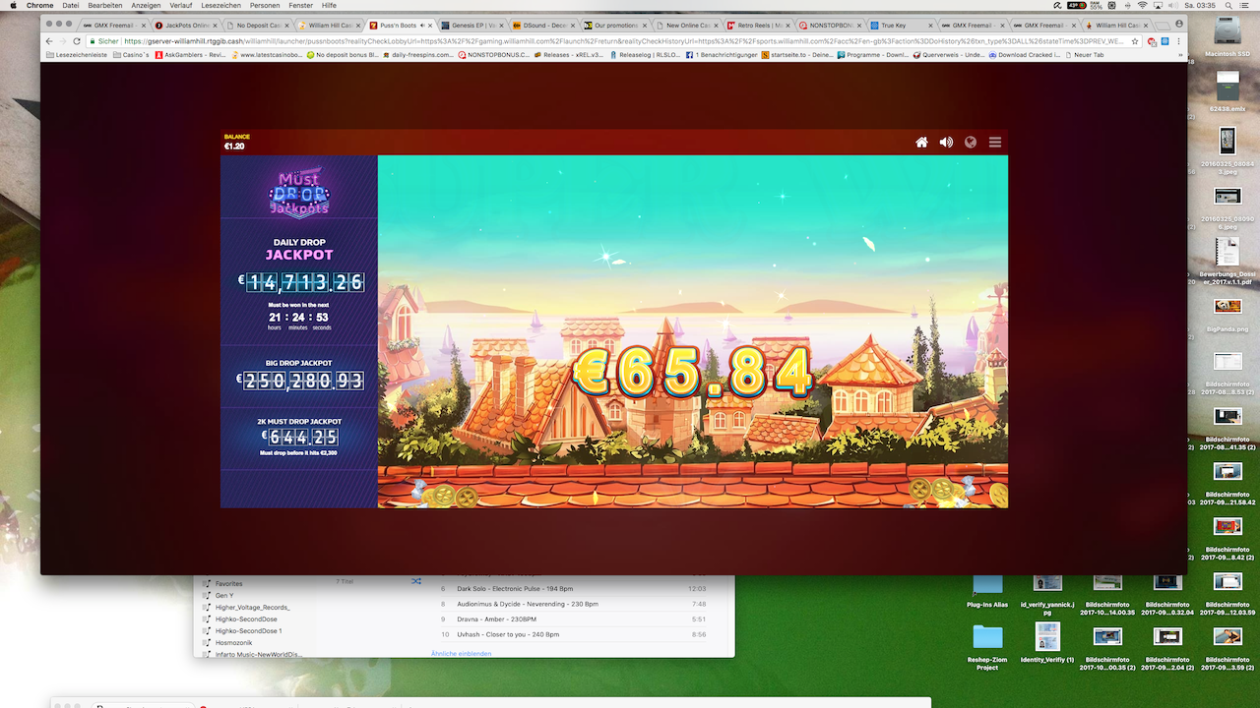
Task: Close the Puss'n Boots tab
Action: [430, 25]
